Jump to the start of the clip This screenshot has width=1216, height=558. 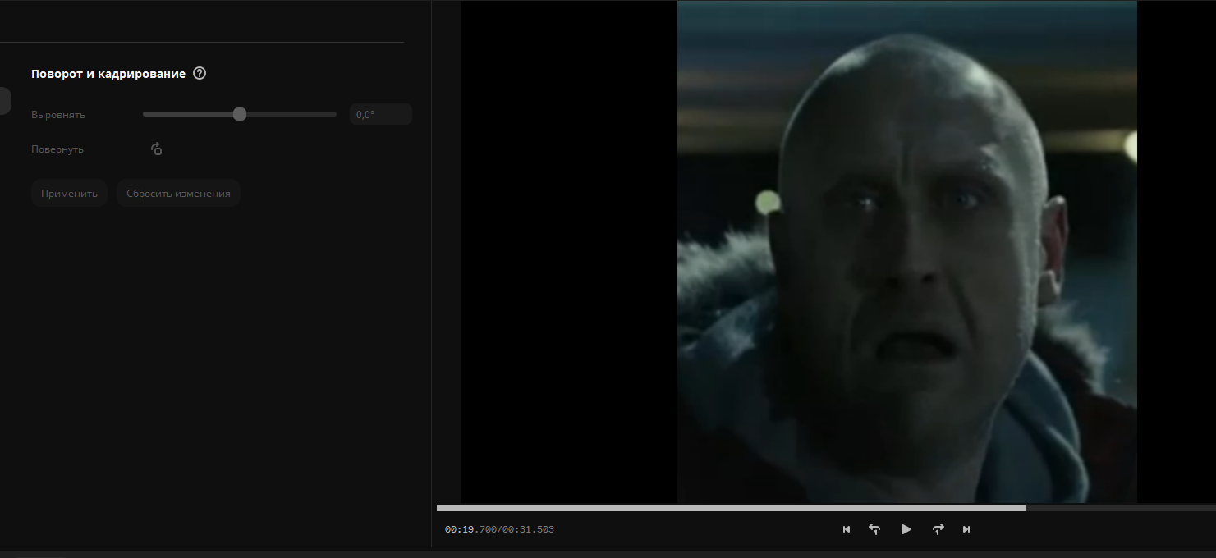[847, 529]
